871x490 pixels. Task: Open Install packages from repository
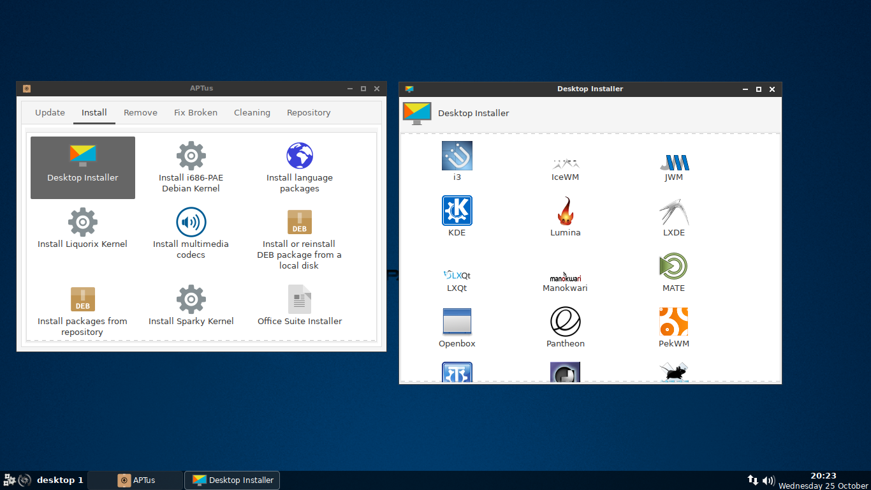(x=82, y=311)
